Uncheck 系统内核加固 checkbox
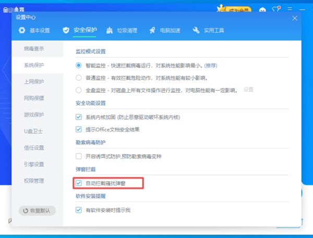The height and width of the screenshot is (238, 313). coord(79,117)
